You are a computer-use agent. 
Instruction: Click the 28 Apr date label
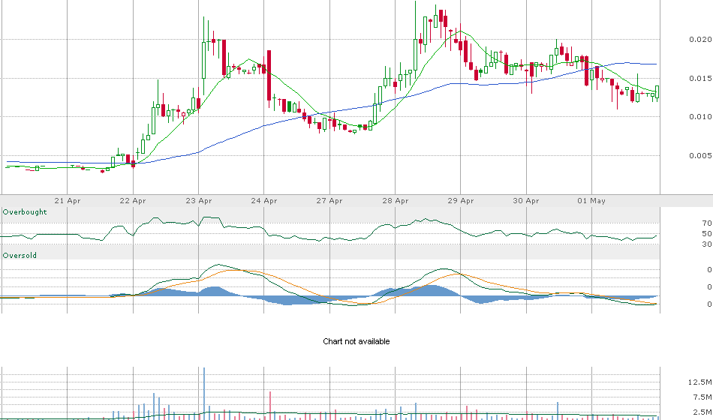point(395,200)
